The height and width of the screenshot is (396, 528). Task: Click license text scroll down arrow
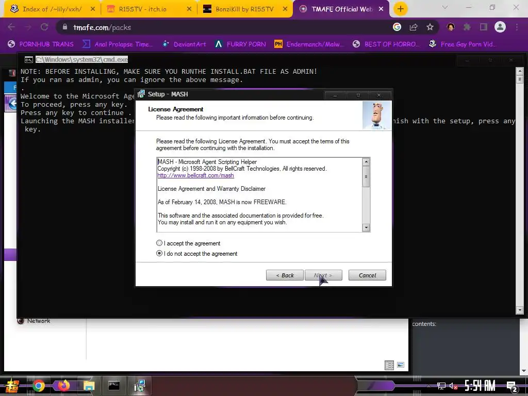coord(366,227)
